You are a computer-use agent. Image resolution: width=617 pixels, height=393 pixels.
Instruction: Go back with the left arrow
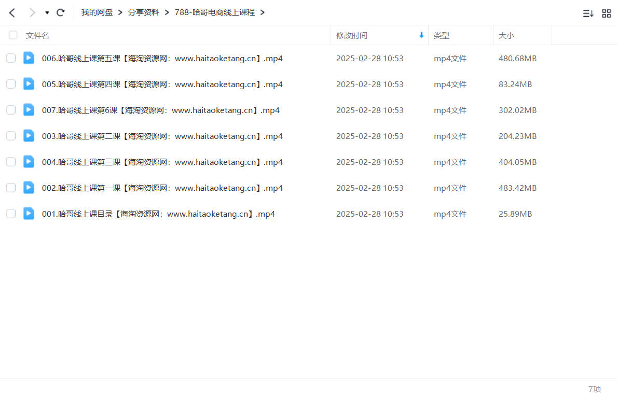coord(12,13)
